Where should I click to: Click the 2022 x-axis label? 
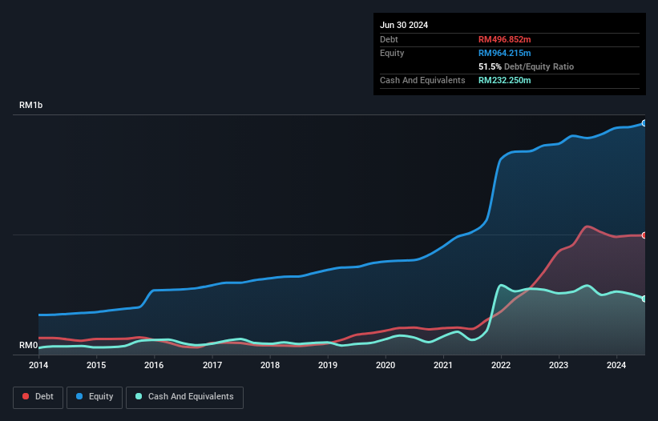[x=501, y=365]
